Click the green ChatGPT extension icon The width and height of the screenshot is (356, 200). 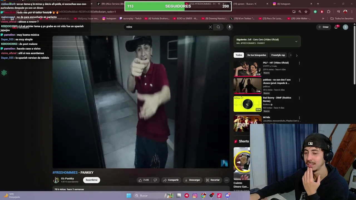tap(315, 12)
